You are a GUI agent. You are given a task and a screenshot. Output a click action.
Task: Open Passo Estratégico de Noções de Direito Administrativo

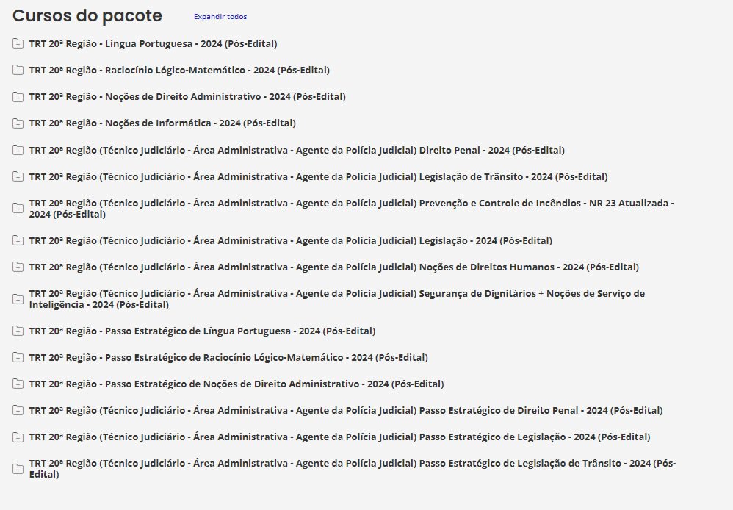coord(236,384)
